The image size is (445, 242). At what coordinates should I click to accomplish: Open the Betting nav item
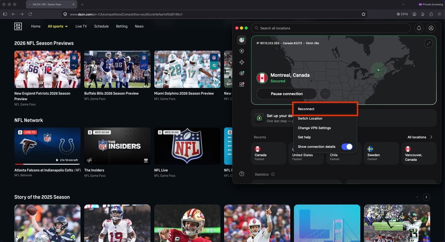(122, 26)
